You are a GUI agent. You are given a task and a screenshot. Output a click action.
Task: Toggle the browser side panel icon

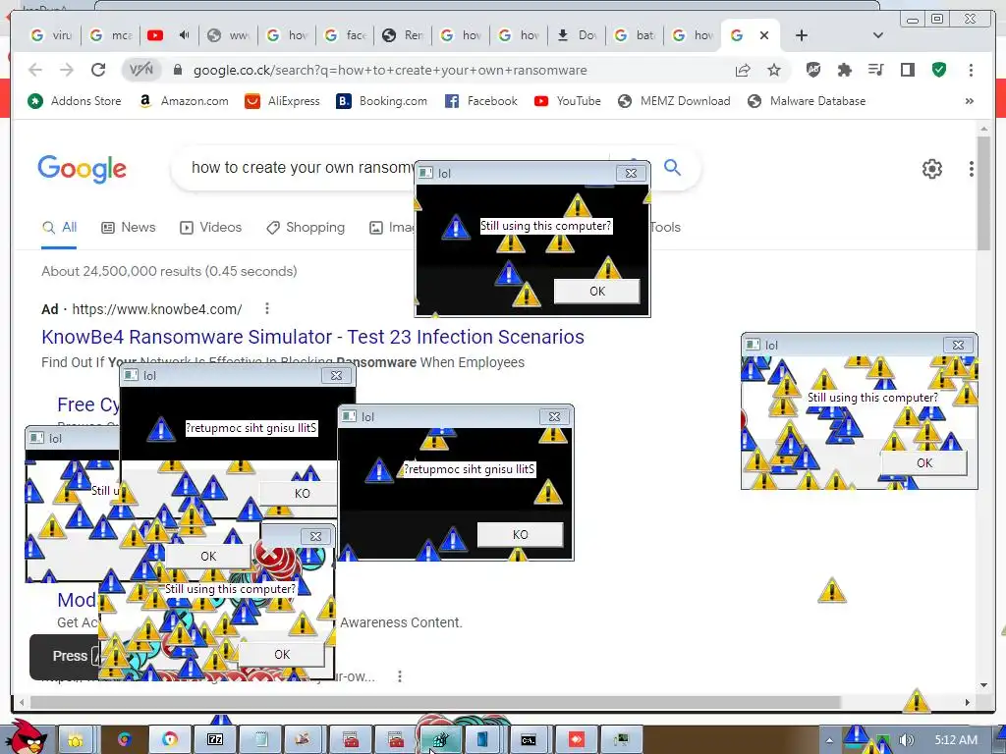(x=907, y=70)
